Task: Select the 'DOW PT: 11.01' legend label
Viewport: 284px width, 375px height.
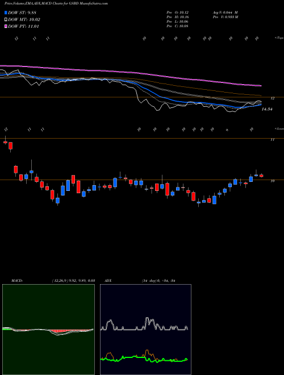Action: 23,26
